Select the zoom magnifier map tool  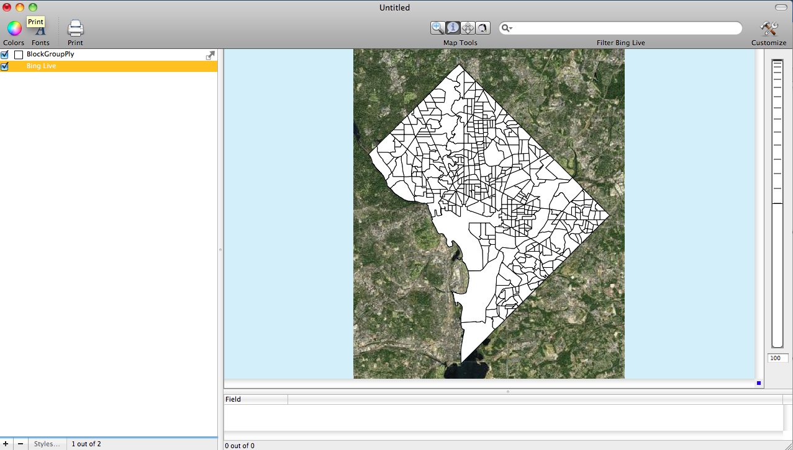(x=438, y=28)
